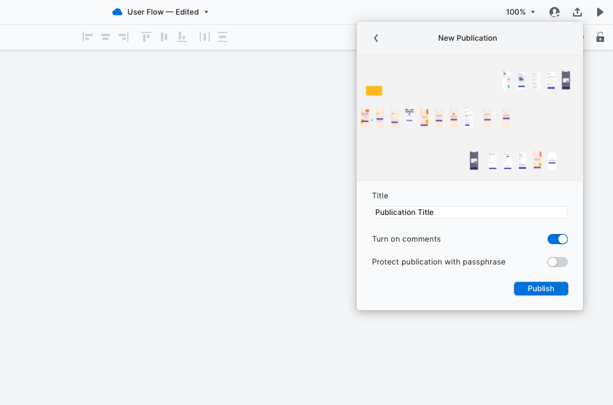The image size is (613, 405).
Task: Select the align left icon
Action: pos(87,37)
